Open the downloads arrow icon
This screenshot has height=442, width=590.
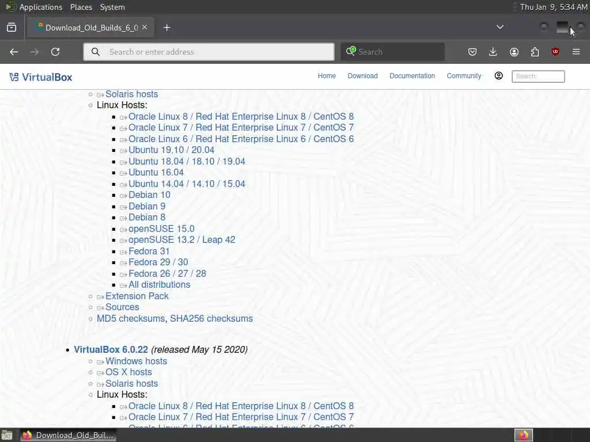click(493, 52)
